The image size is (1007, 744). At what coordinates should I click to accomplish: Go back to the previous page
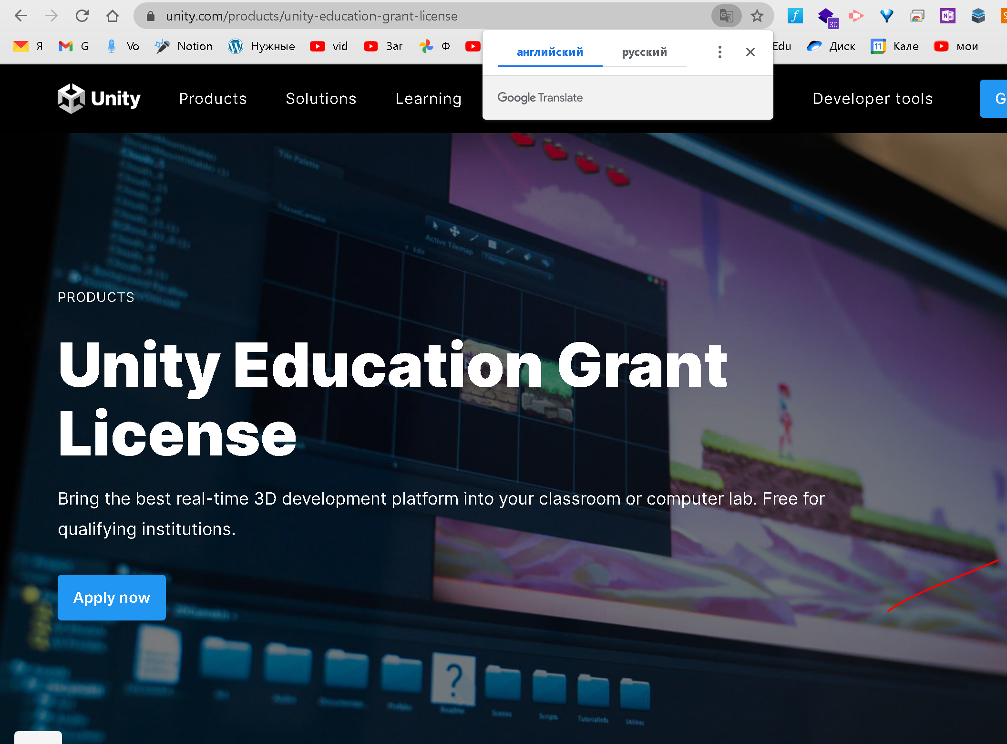click(x=21, y=16)
